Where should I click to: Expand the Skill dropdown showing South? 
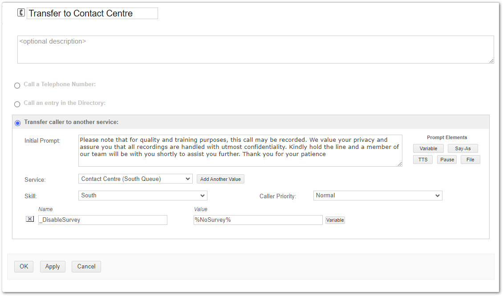(x=142, y=196)
